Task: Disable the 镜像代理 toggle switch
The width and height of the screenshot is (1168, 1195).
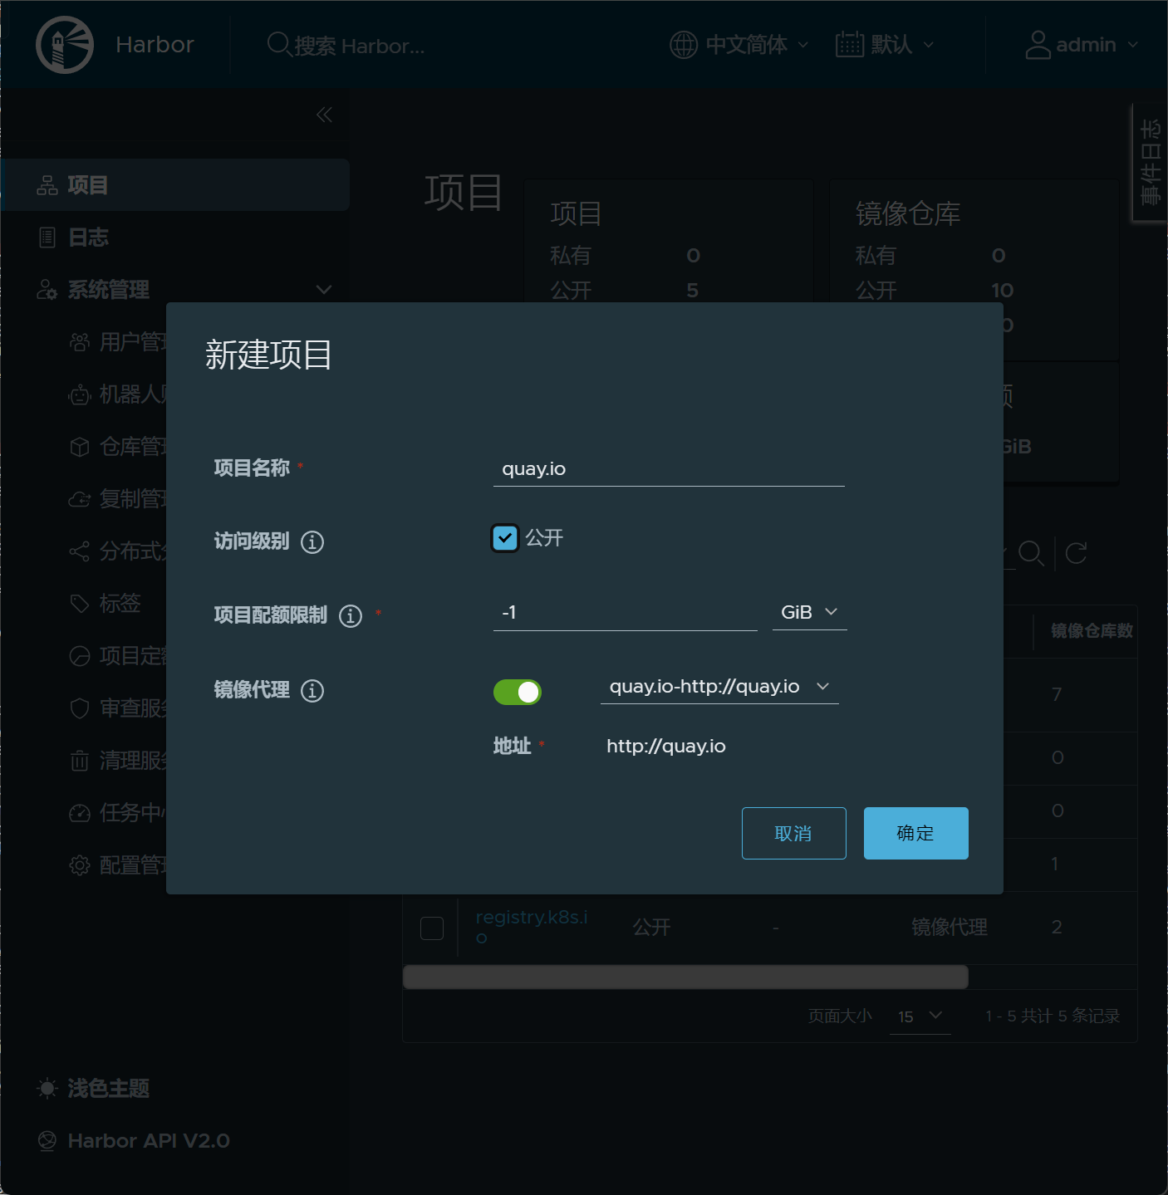Action: (518, 692)
